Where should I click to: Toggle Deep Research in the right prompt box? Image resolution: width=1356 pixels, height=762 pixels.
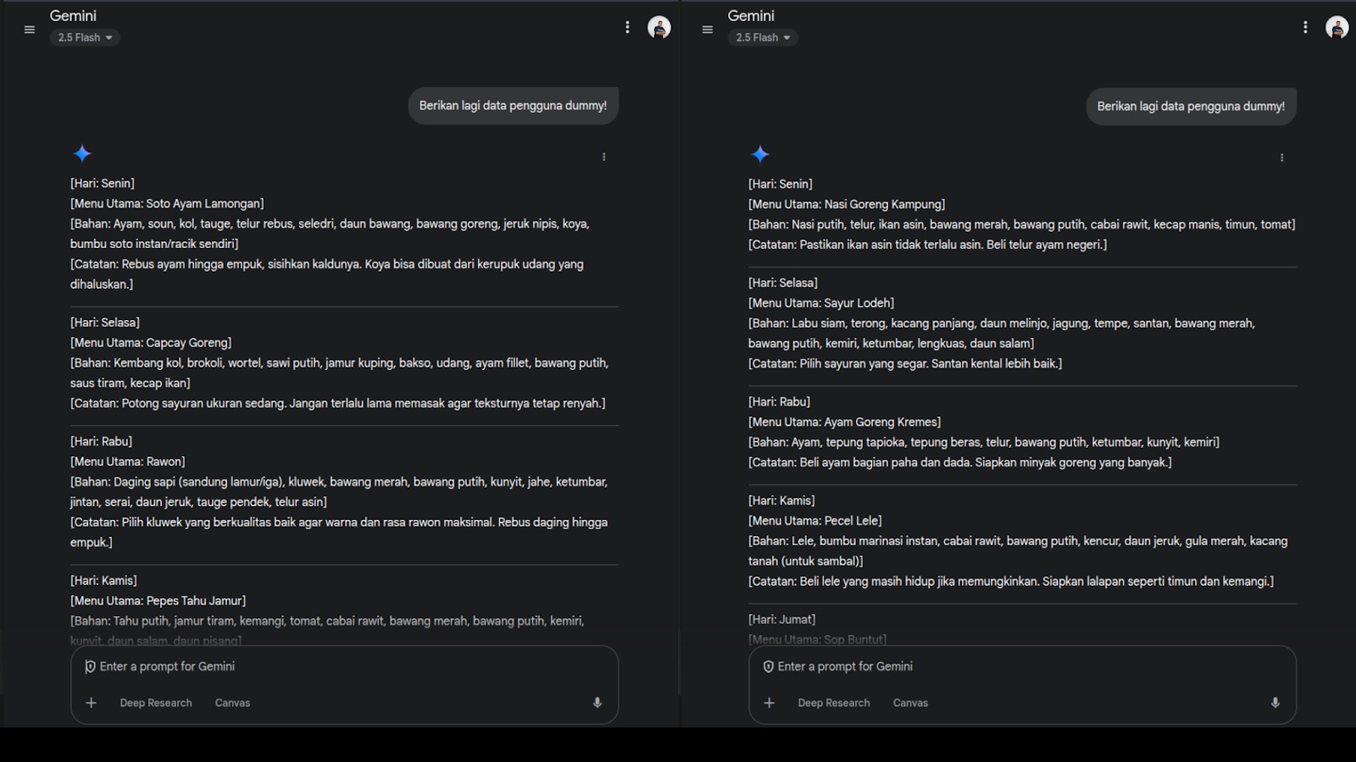coord(834,703)
